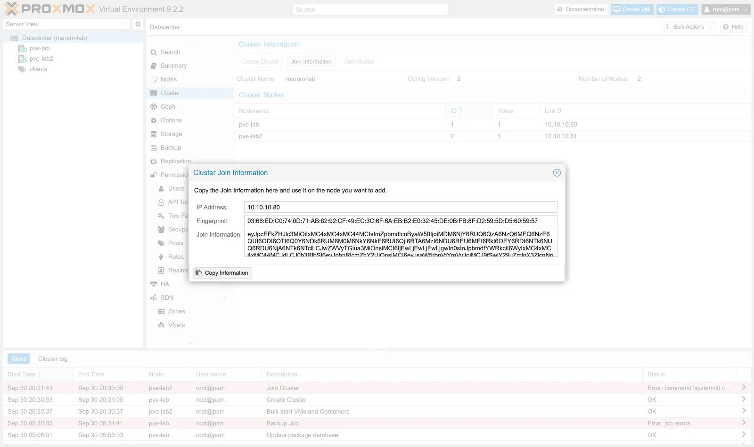Click the API Tokens icon
Viewport: 754px width, 447px height.
161,202
